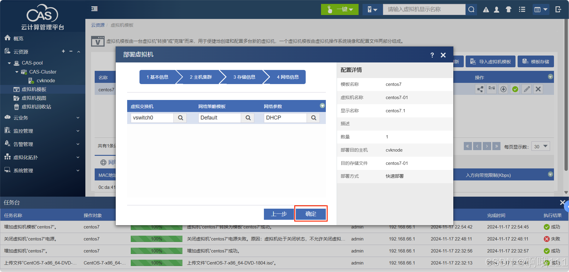This screenshot has width=569, height=272.
Task: Collapse the CAS-pool tree node arrow
Action: 9,63
